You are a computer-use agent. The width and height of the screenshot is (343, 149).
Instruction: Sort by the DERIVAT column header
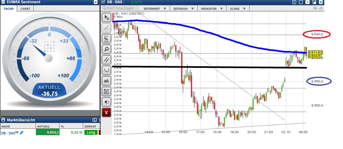tap(92, 126)
